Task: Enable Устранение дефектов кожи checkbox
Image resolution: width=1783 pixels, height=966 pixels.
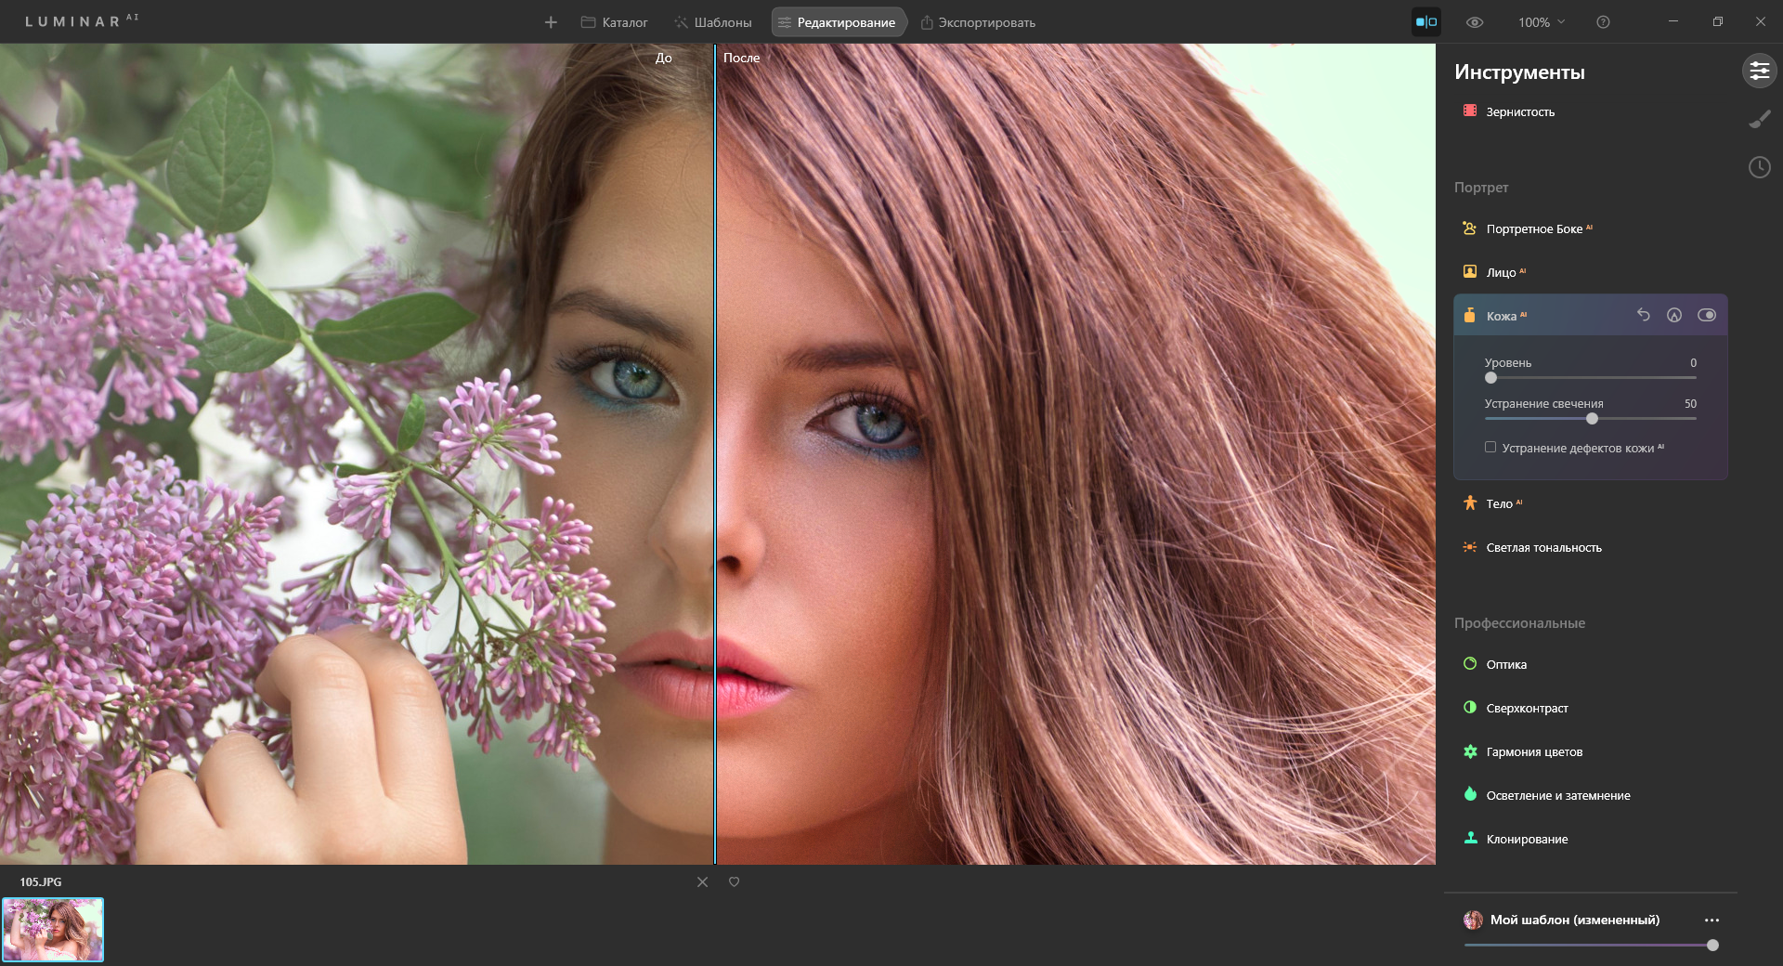Action: pos(1490,447)
